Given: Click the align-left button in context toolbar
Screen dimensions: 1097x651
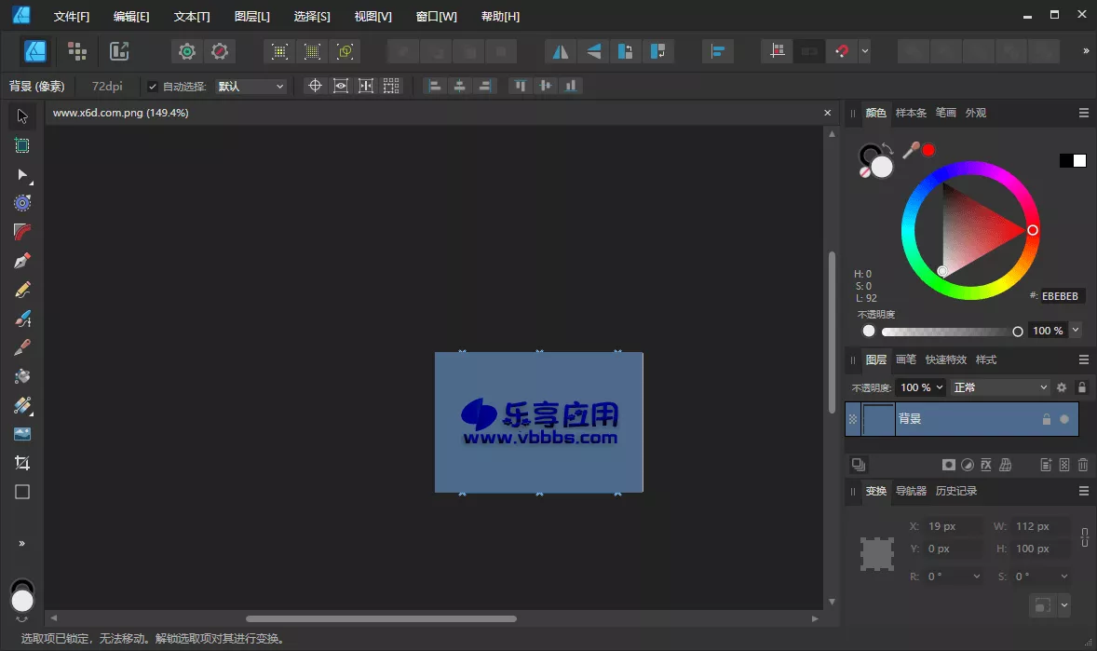Looking at the screenshot, I should [x=433, y=86].
